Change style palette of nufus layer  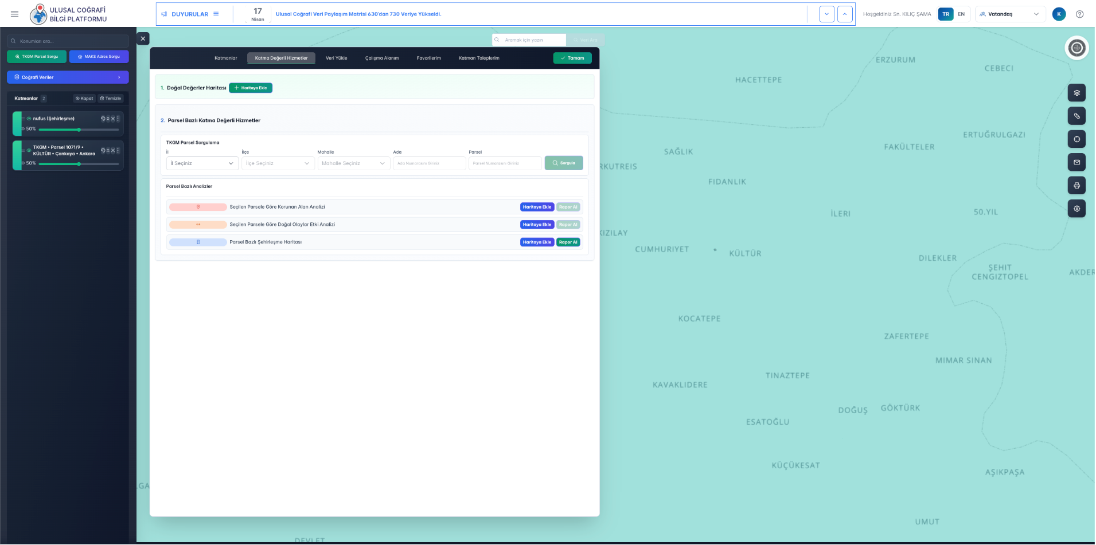coord(103,119)
